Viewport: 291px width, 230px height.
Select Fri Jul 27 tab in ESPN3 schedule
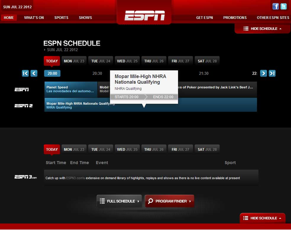point(180,150)
